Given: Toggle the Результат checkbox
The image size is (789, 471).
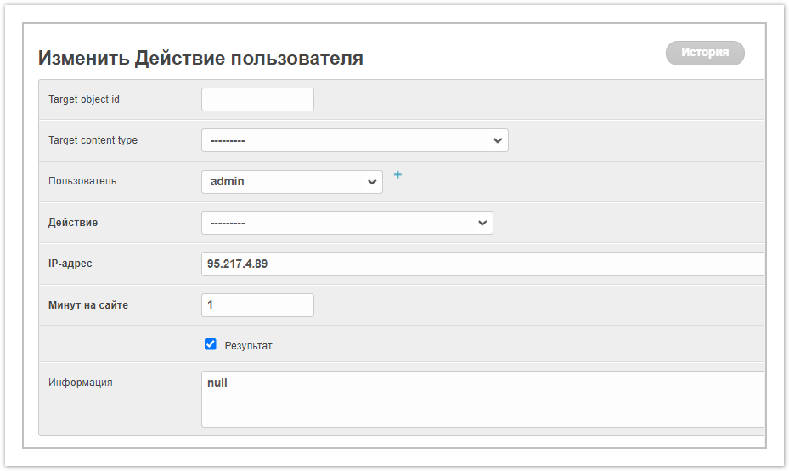Looking at the screenshot, I should coord(211,344).
